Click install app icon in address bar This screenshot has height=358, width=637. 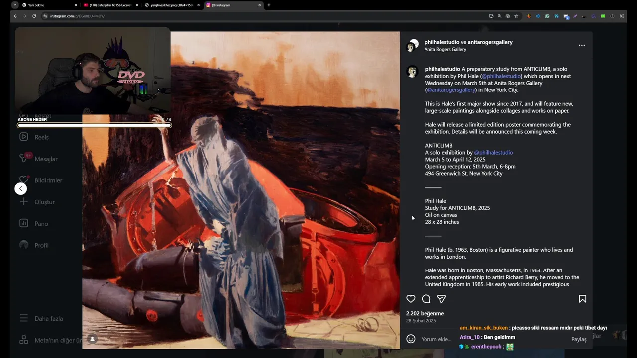click(491, 16)
